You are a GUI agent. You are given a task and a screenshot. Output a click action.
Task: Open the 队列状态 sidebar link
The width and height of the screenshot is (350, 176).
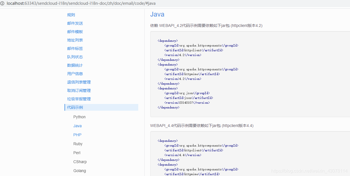pyautogui.click(x=75, y=57)
